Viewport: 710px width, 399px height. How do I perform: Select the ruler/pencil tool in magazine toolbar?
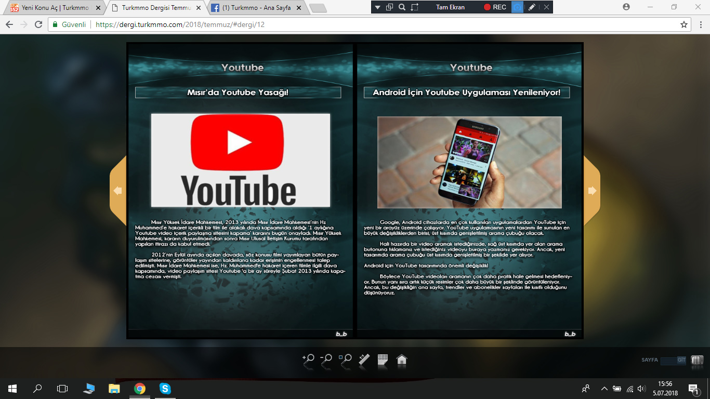click(364, 360)
